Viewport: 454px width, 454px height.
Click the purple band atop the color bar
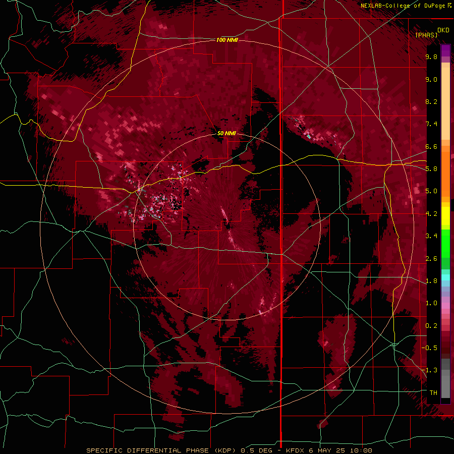pyautogui.click(x=445, y=50)
